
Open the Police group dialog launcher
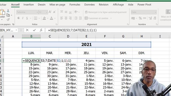tap(56, 24)
